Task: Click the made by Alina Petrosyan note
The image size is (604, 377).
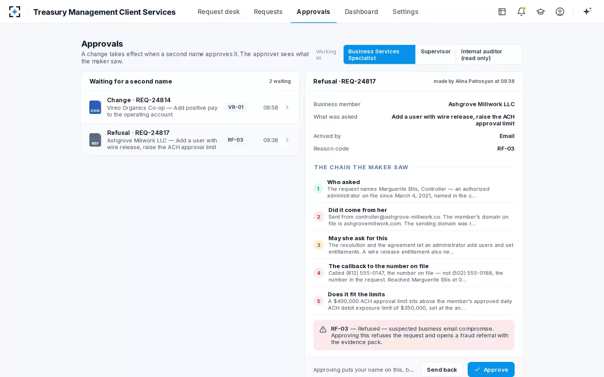Action: pyautogui.click(x=474, y=81)
